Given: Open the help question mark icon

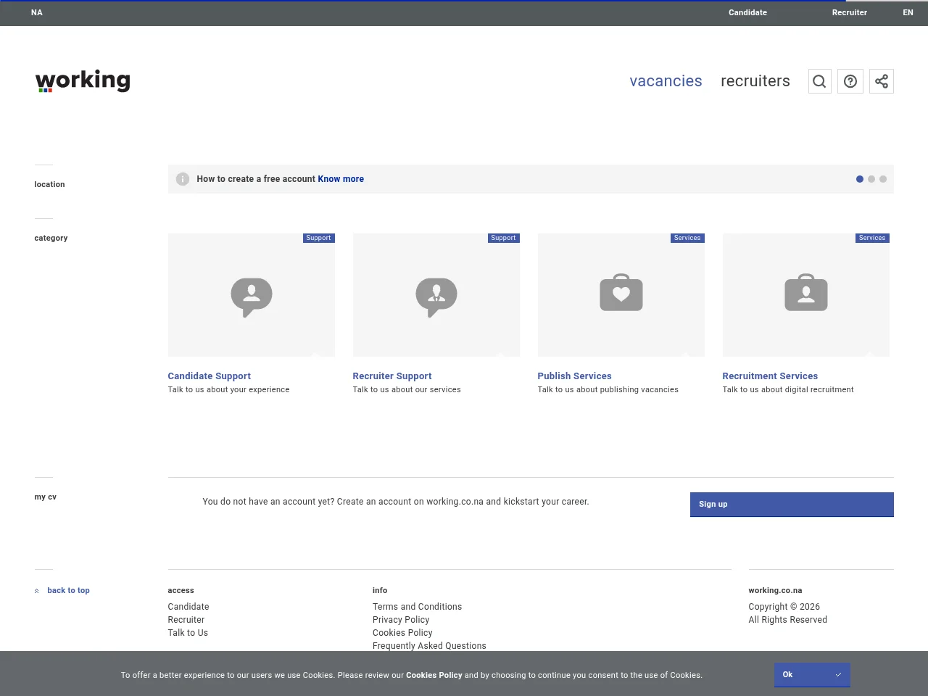Looking at the screenshot, I should tap(850, 81).
